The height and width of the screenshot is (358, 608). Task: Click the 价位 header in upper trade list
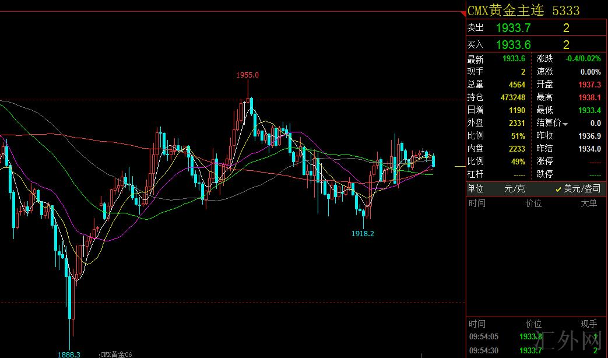pyautogui.click(x=533, y=203)
